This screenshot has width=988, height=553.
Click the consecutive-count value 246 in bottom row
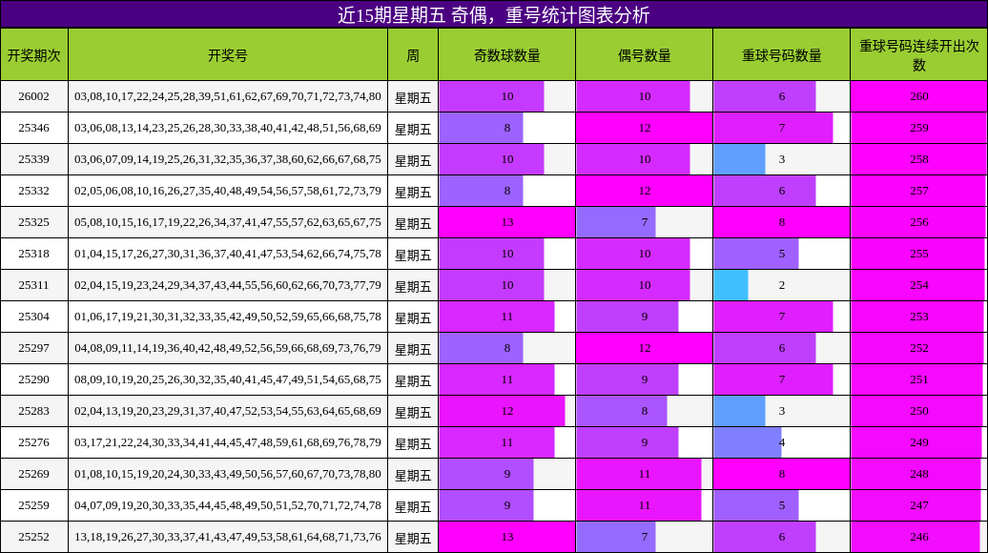[917, 538]
